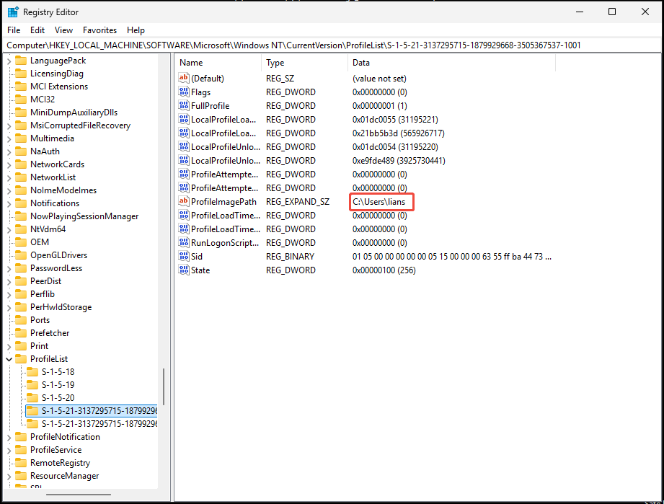This screenshot has width=664, height=504.
Task: Select the FullProfile value icon
Action: (184, 105)
